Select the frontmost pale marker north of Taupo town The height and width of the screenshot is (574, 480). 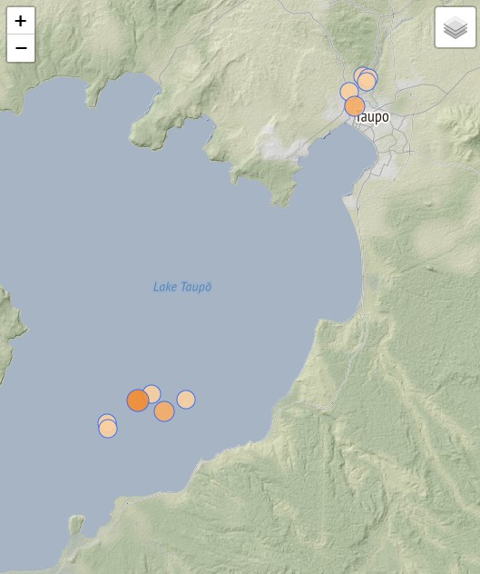click(x=367, y=81)
